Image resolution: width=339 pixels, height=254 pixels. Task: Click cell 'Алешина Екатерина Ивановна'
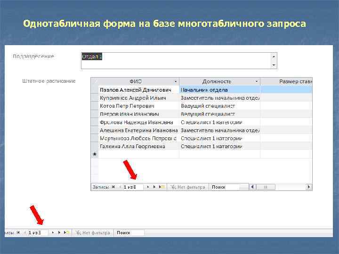(x=138, y=130)
